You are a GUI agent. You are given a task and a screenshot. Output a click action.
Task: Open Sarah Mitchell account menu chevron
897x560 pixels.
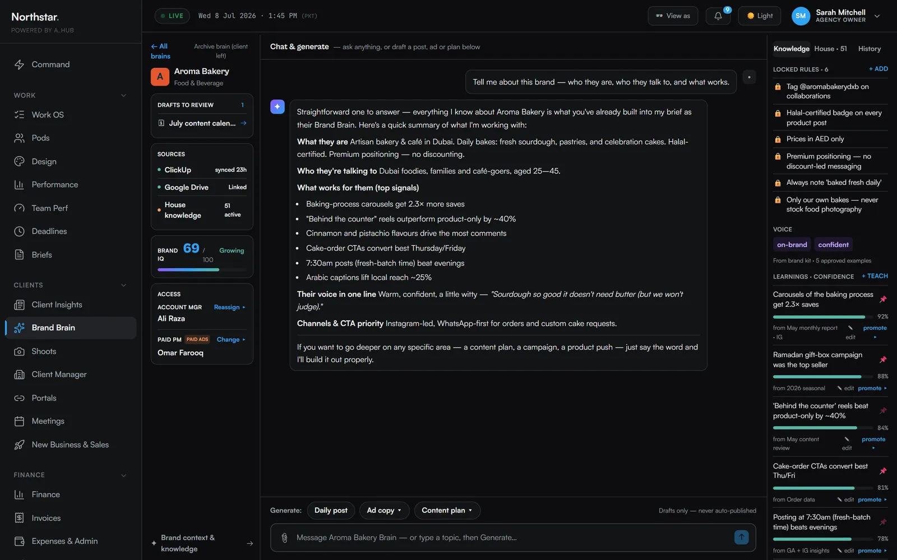click(877, 16)
